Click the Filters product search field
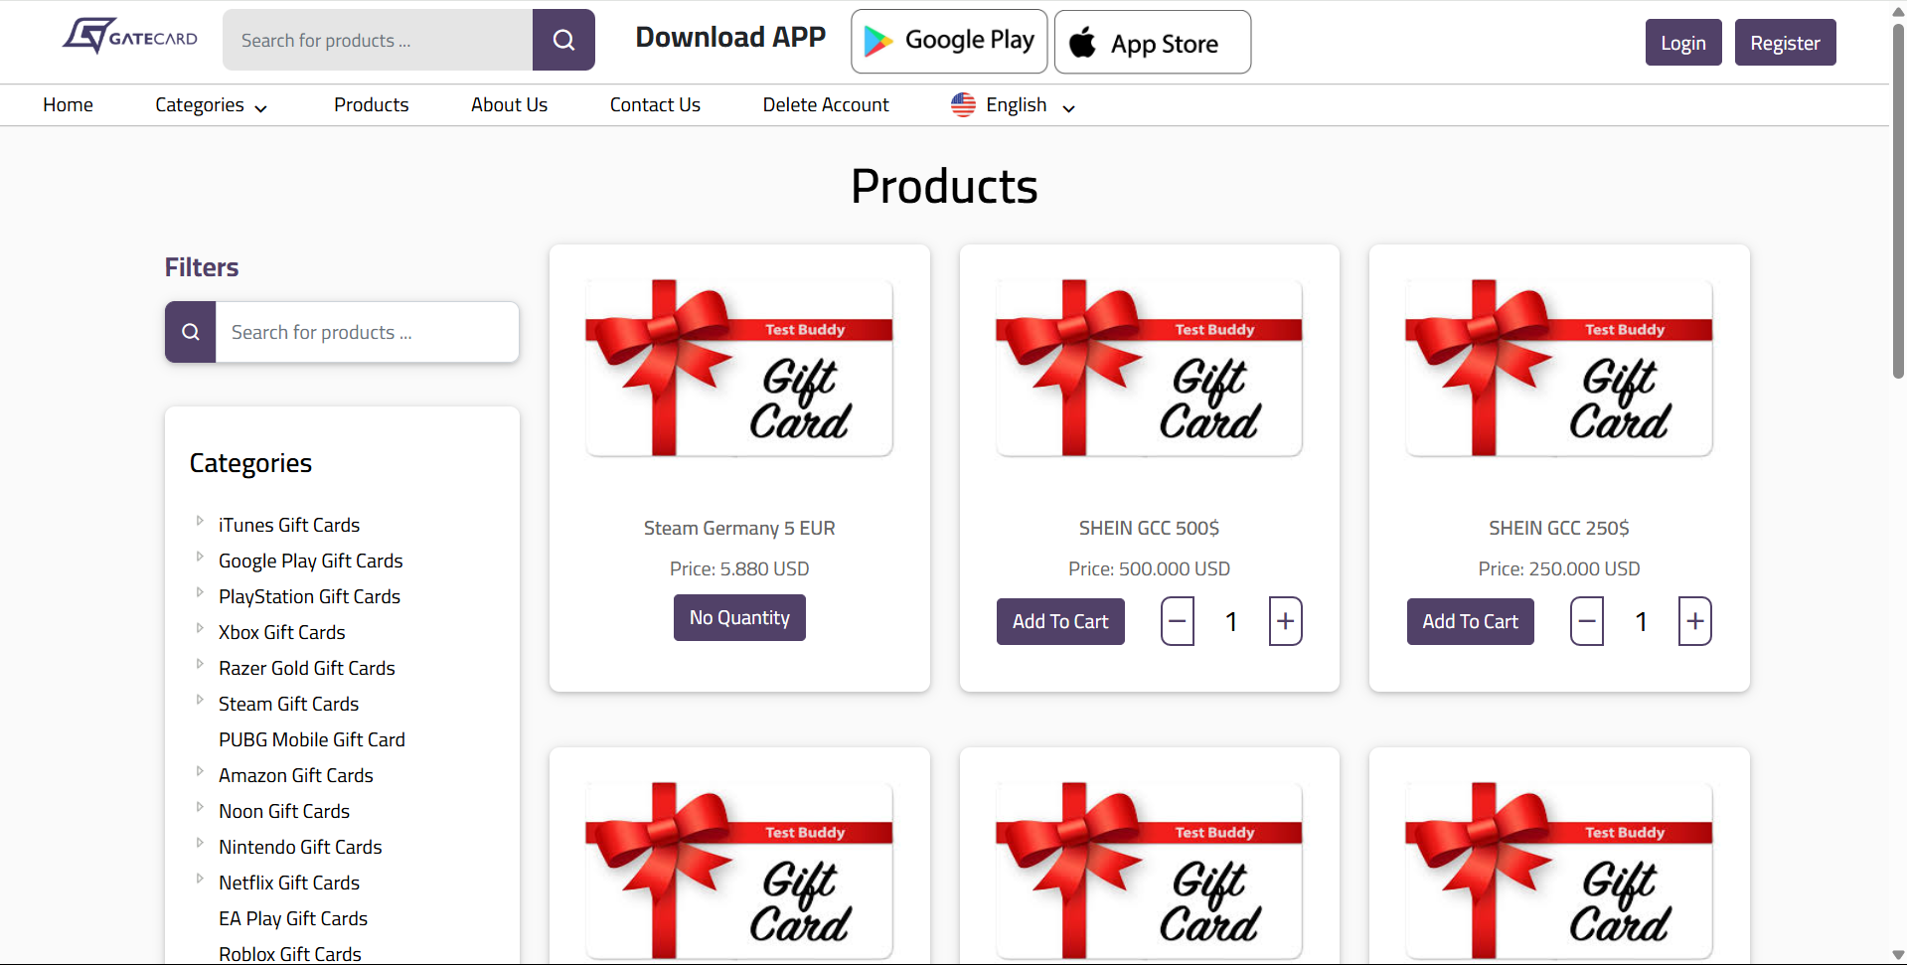Image resolution: width=1907 pixels, height=965 pixels. 367,332
